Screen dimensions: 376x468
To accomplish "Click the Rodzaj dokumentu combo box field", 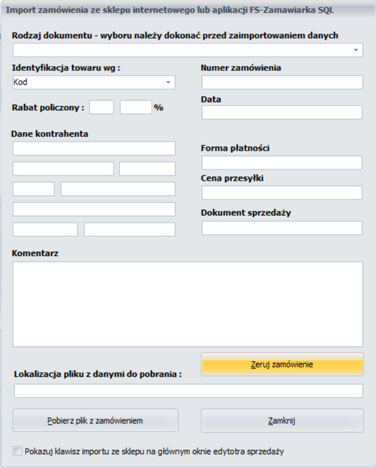I will (188, 50).
